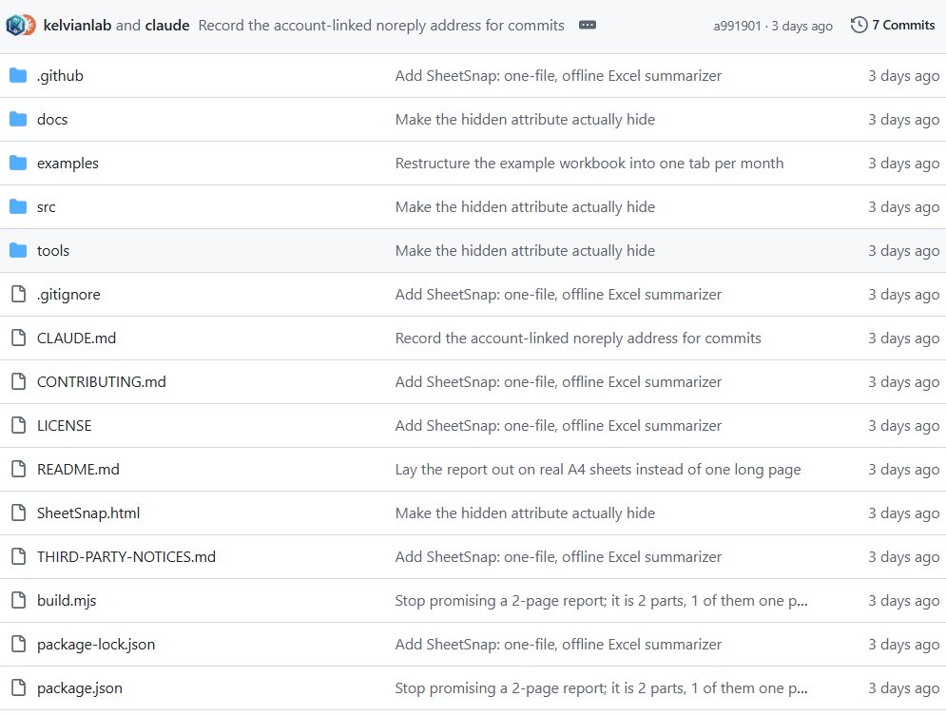Click '3 days ago' in the examples row
This screenshot has height=716, width=946.
pos(904,163)
